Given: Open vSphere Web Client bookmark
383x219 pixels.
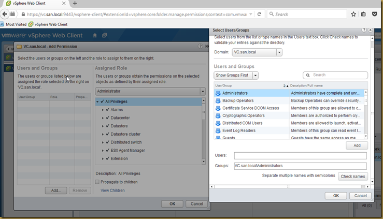Looking at the screenshot, I should [48, 24].
